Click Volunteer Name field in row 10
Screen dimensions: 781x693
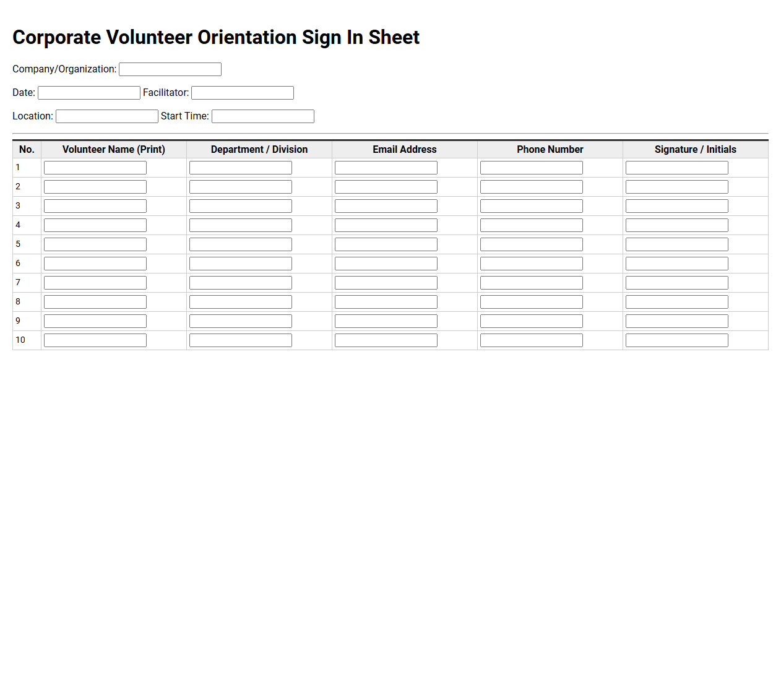point(95,340)
